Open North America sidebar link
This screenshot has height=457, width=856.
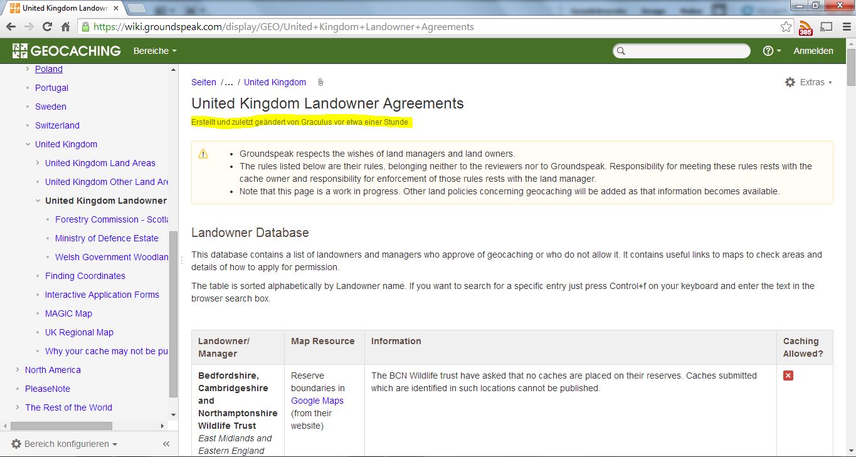point(53,370)
